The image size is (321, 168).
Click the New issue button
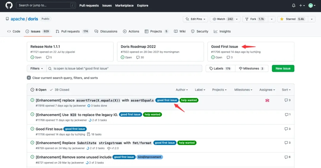point(283,68)
